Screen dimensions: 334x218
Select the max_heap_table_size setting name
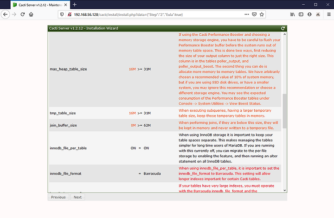68,69
